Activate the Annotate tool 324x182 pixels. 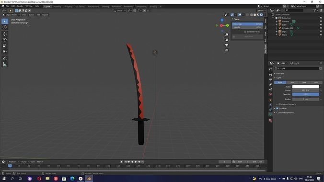click(x=5, y=58)
